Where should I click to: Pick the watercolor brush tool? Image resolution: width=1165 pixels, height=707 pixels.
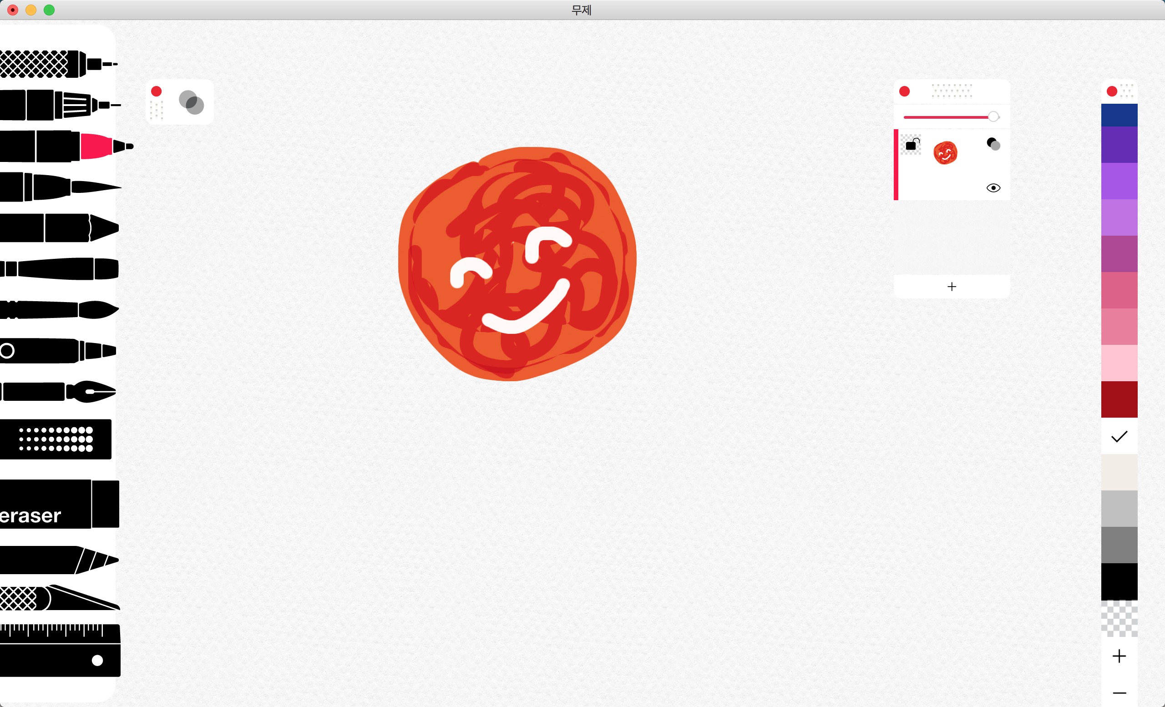59,310
